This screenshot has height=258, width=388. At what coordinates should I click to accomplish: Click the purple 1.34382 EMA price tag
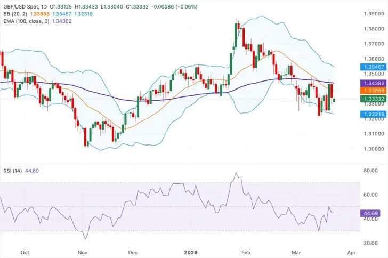coord(374,83)
